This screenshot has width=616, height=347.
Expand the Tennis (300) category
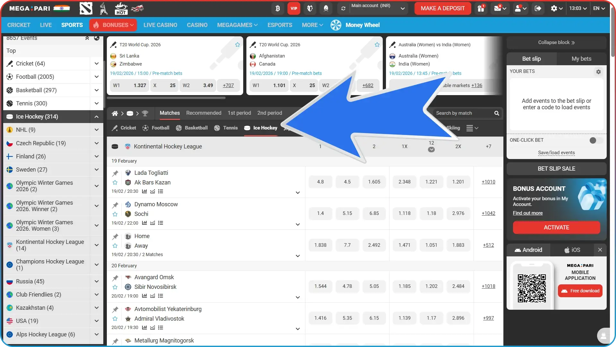[x=96, y=103]
